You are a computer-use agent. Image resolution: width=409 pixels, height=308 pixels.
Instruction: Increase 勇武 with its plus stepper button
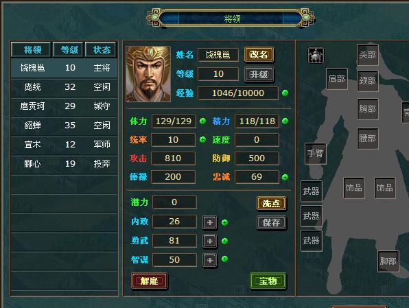(210, 241)
